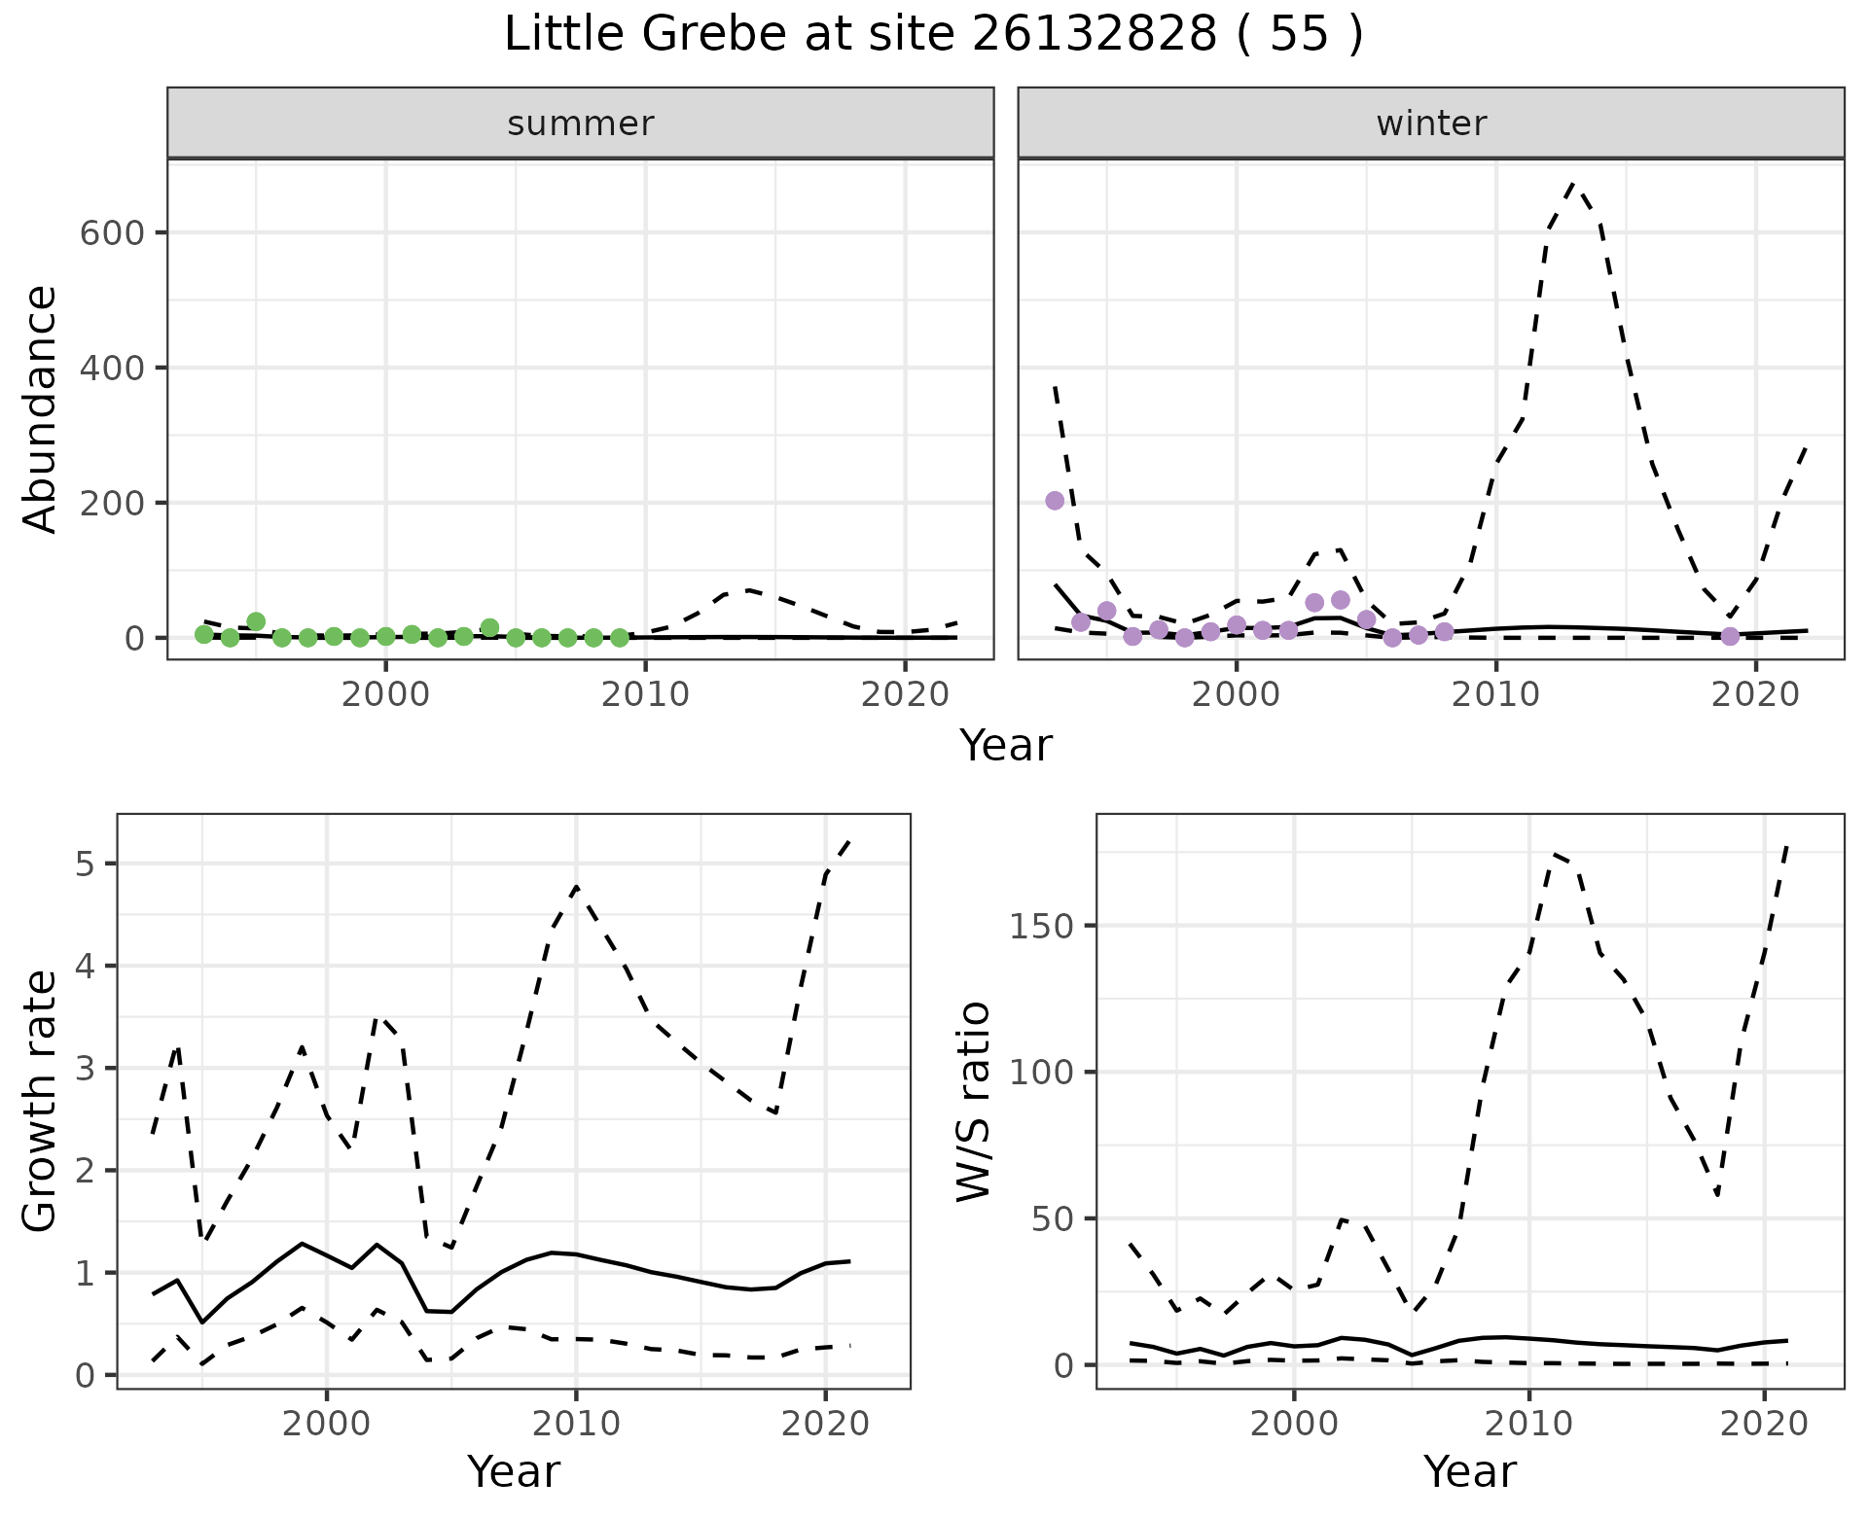Click the first green summer data point
The height and width of the screenshot is (1517, 1868).
click(x=204, y=635)
